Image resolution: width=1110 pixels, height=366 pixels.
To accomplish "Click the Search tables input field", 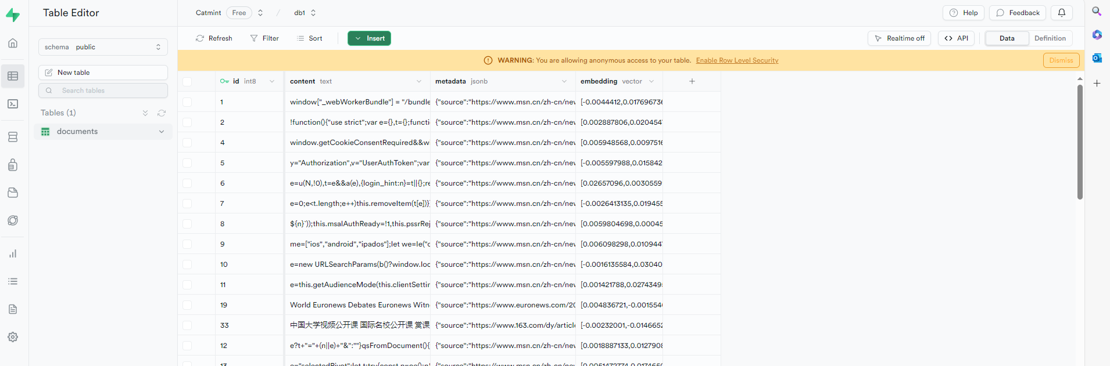I will coord(103,90).
